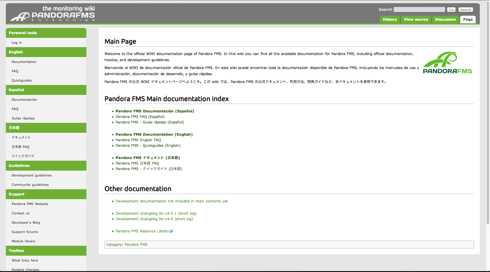Screen dimensions: 490x272
Task: Click the 日本語 sidebar section header
Action: pyautogui.click(x=46, y=128)
